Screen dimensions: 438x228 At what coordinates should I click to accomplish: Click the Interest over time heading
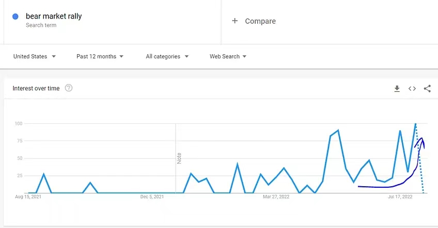[x=36, y=88]
